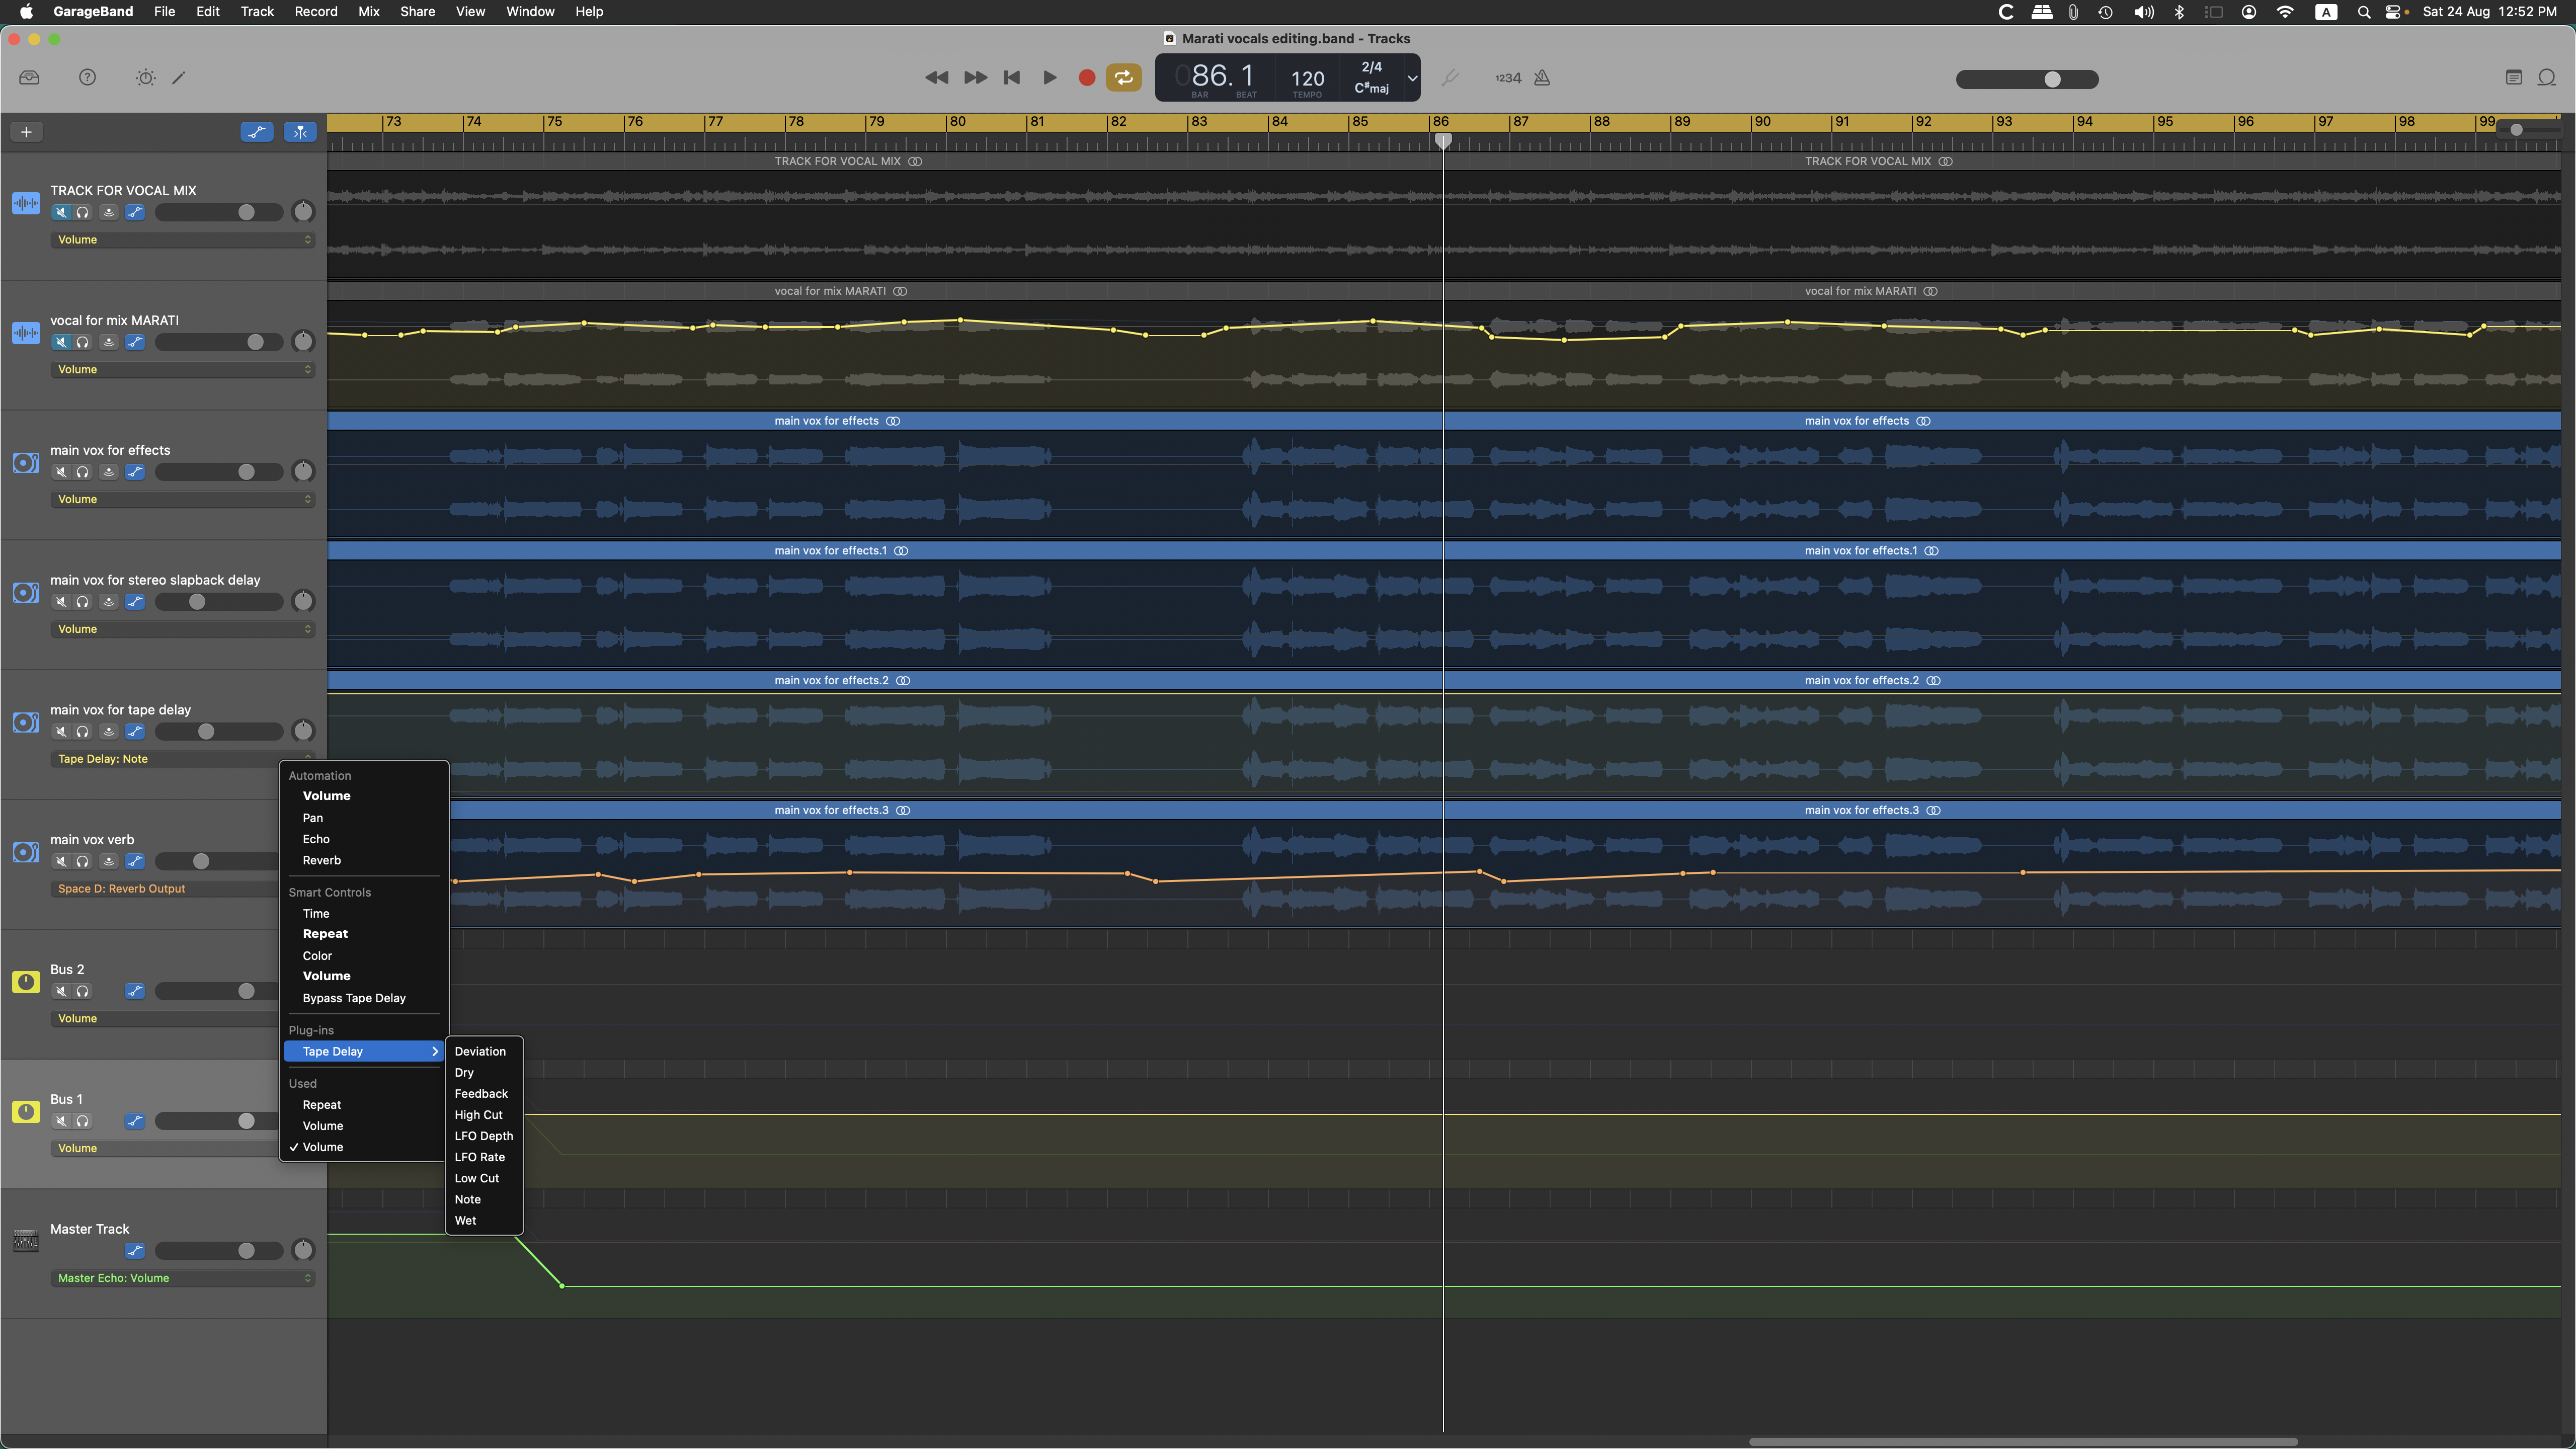Toggle the metronome icon
The height and width of the screenshot is (1449, 2576).
(1542, 78)
